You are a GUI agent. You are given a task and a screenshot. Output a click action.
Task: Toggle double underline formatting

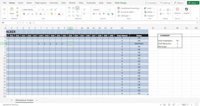pyautogui.click(x=36, y=14)
